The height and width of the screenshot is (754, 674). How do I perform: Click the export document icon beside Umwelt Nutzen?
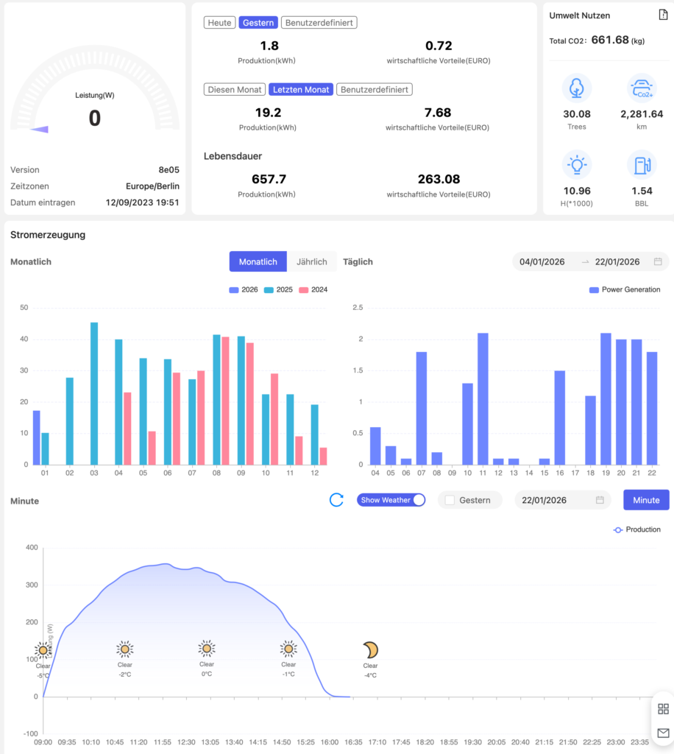662,15
